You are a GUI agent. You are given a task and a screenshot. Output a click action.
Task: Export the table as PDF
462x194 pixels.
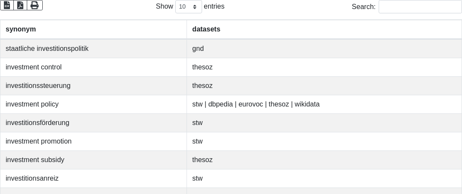20,5
